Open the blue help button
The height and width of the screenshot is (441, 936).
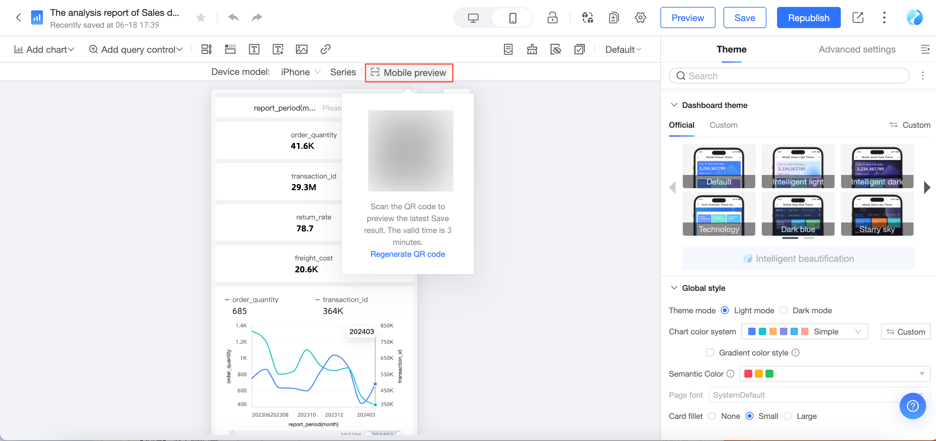(x=913, y=406)
